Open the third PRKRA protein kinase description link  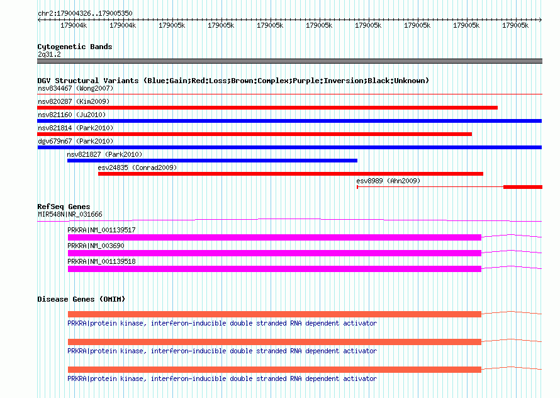(222, 378)
